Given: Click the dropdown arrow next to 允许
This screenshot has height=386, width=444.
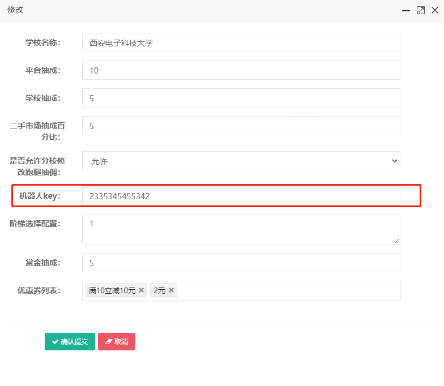Looking at the screenshot, I should [x=394, y=161].
